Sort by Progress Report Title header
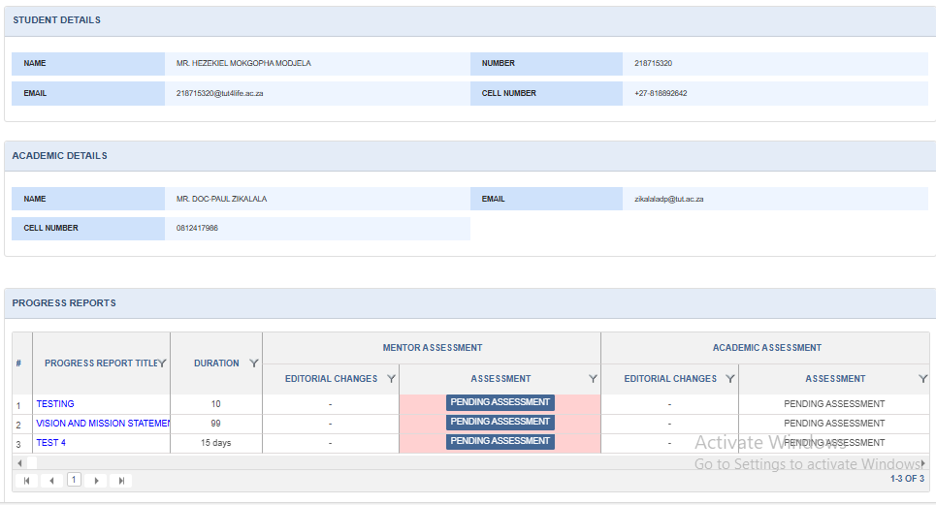The image size is (936, 505). pos(101,363)
